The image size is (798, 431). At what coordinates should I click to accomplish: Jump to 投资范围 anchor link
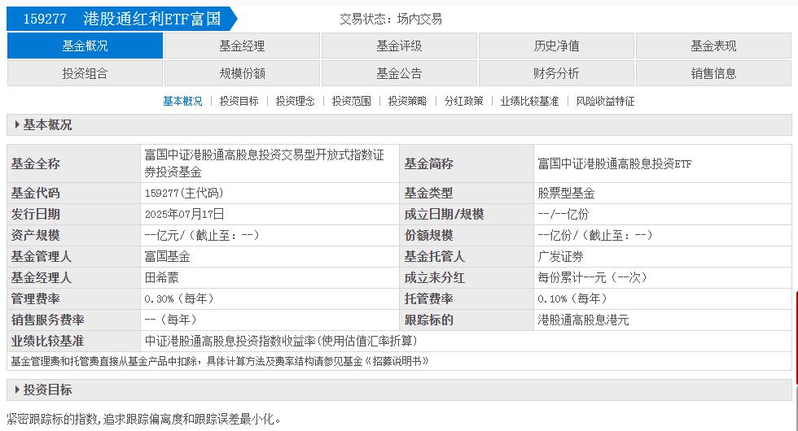352,101
